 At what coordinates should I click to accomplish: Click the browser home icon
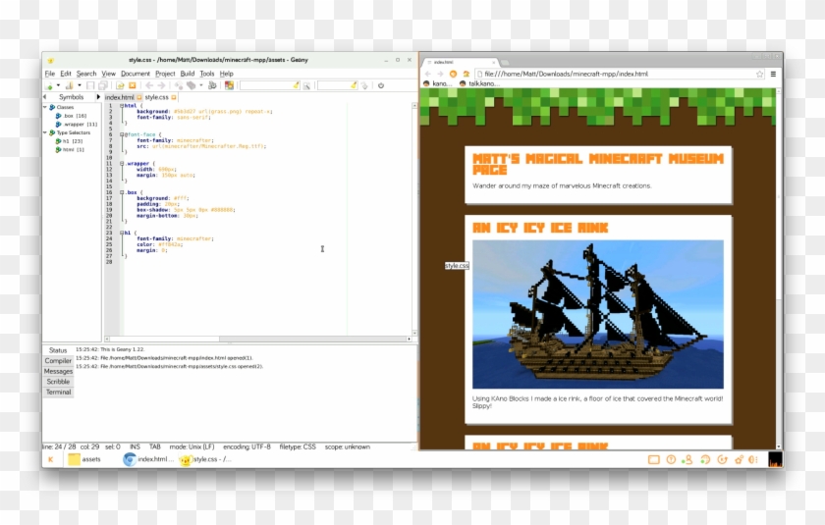click(466, 75)
